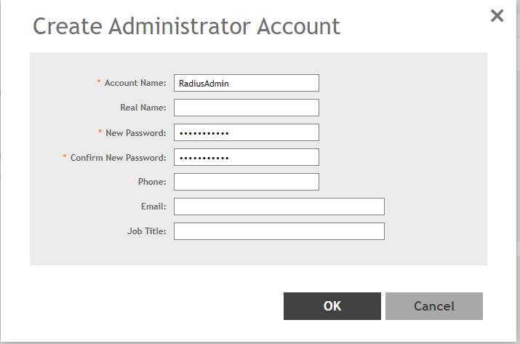Viewport: 520px width, 344px height.
Task: Click the "New Password:" label
Action: 136,132
